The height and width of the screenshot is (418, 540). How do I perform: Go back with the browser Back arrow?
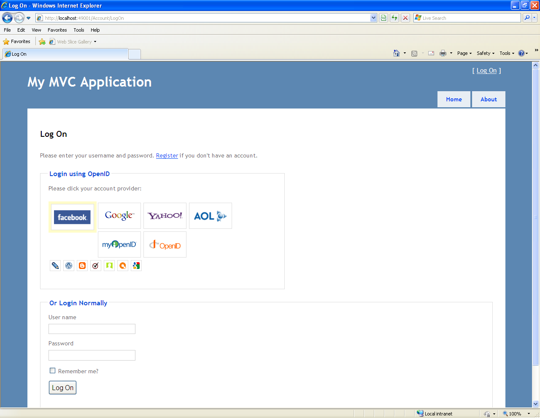click(8, 18)
